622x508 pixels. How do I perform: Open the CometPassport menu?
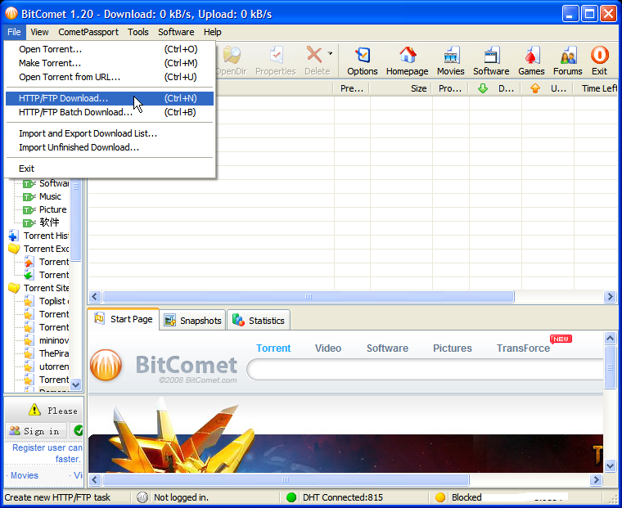point(88,32)
